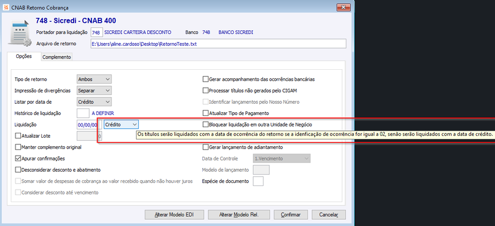
Task: Uncheck Apurar confirmações
Action: [x=18, y=159]
